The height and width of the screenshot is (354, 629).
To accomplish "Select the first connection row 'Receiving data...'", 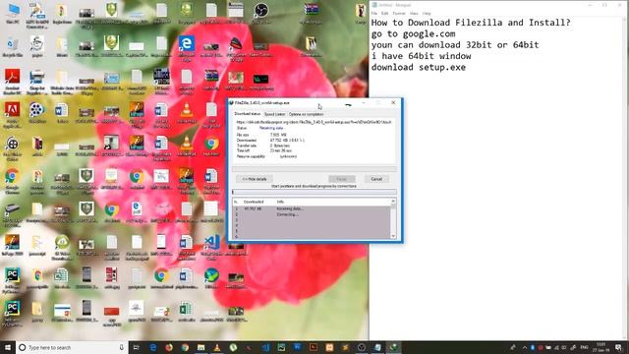I will (x=312, y=209).
